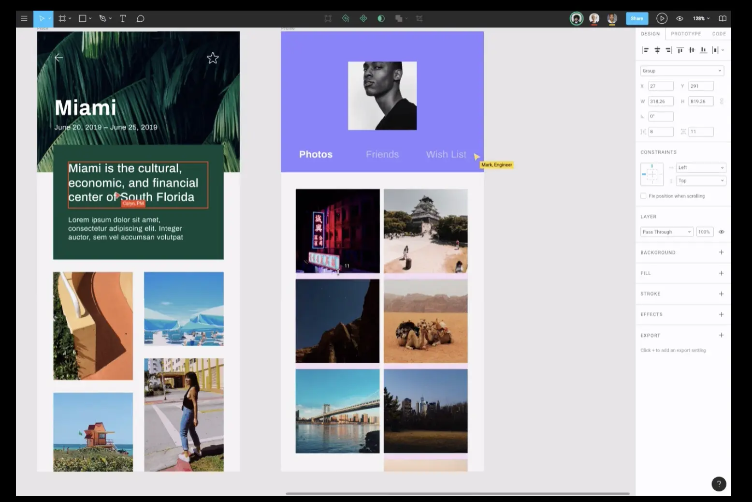Image resolution: width=752 pixels, height=502 pixels.
Task: Click the first collaborator avatar with green ring
Action: [576, 19]
